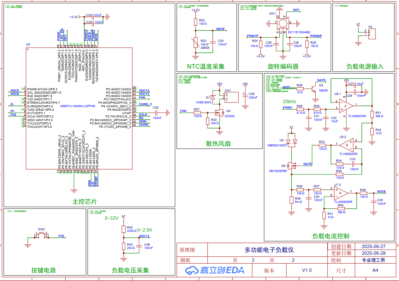This screenshot has width=399, height=281.
Task: Select the CN1 fan connector symbol
Action: click(231, 98)
